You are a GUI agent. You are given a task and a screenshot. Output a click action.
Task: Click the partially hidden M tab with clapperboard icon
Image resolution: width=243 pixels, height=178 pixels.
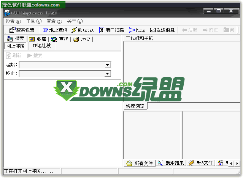pos(223,163)
